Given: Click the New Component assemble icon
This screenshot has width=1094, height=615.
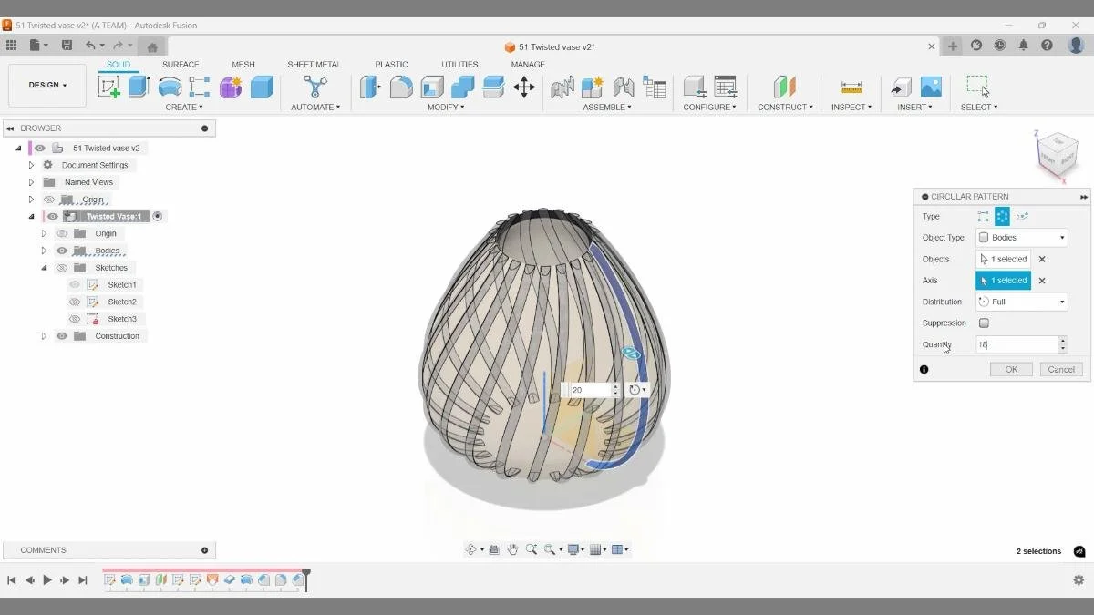Looking at the screenshot, I should pyautogui.click(x=593, y=87).
